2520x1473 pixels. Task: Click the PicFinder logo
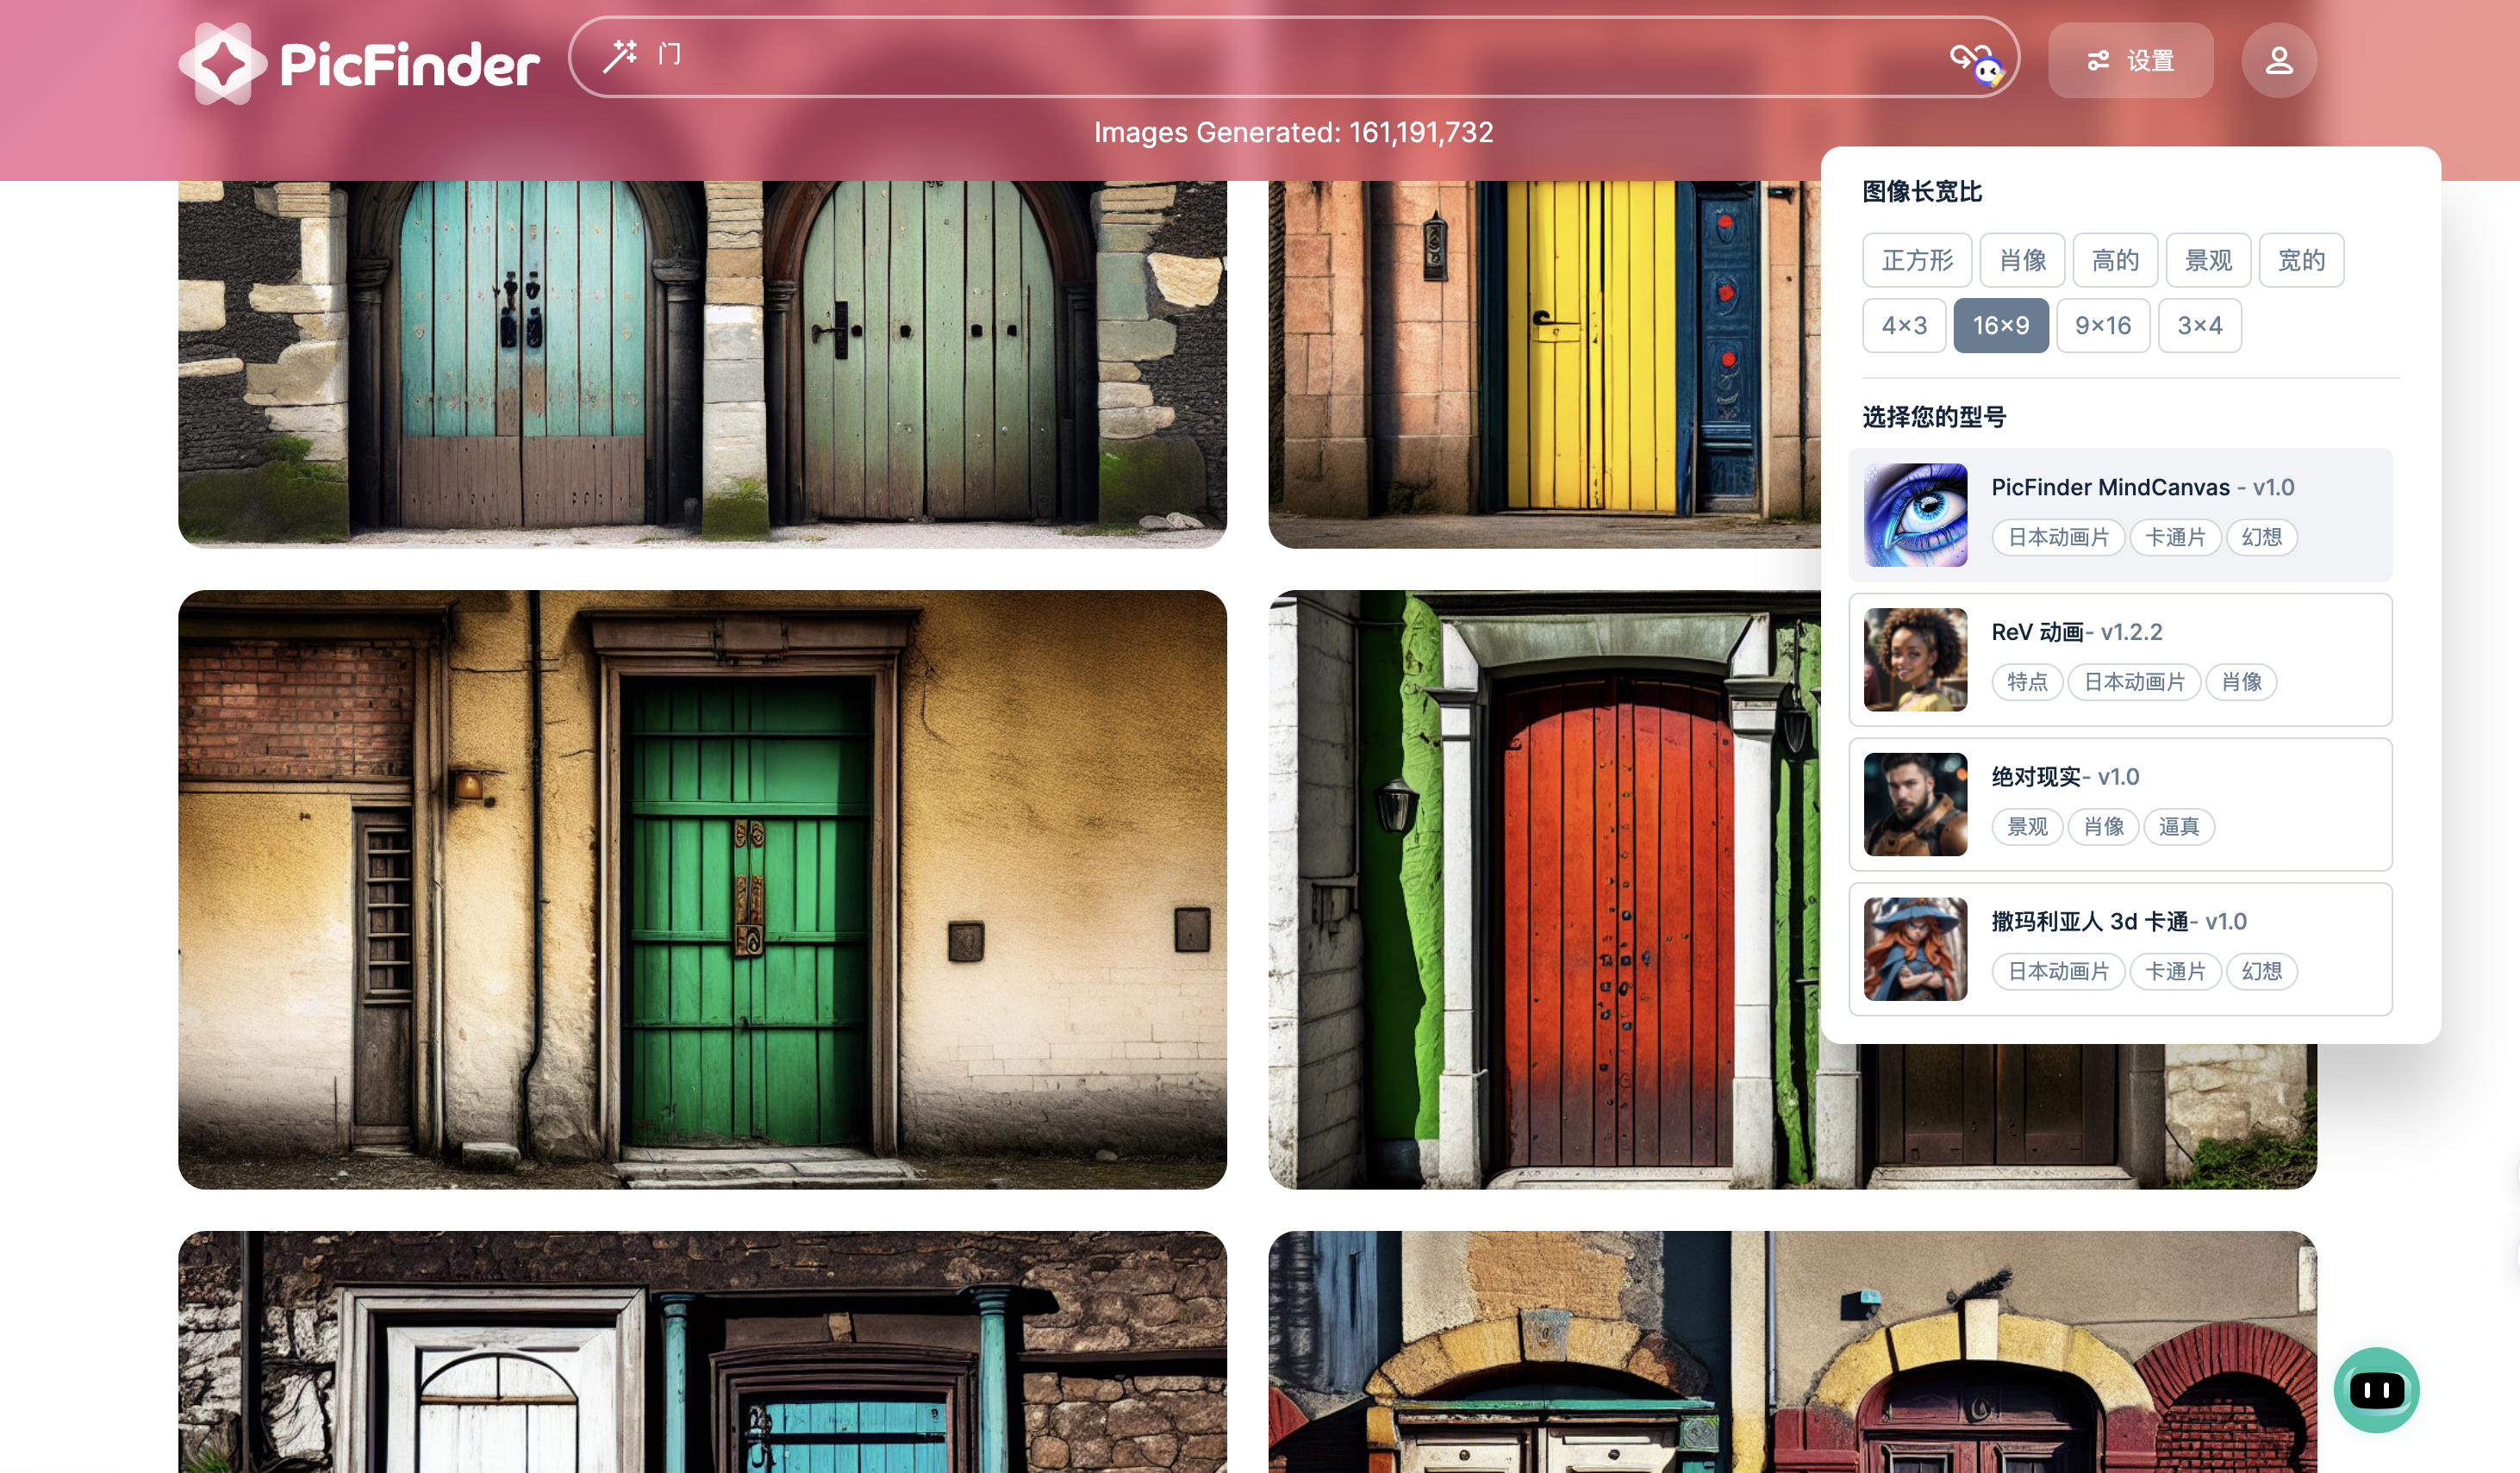(359, 63)
